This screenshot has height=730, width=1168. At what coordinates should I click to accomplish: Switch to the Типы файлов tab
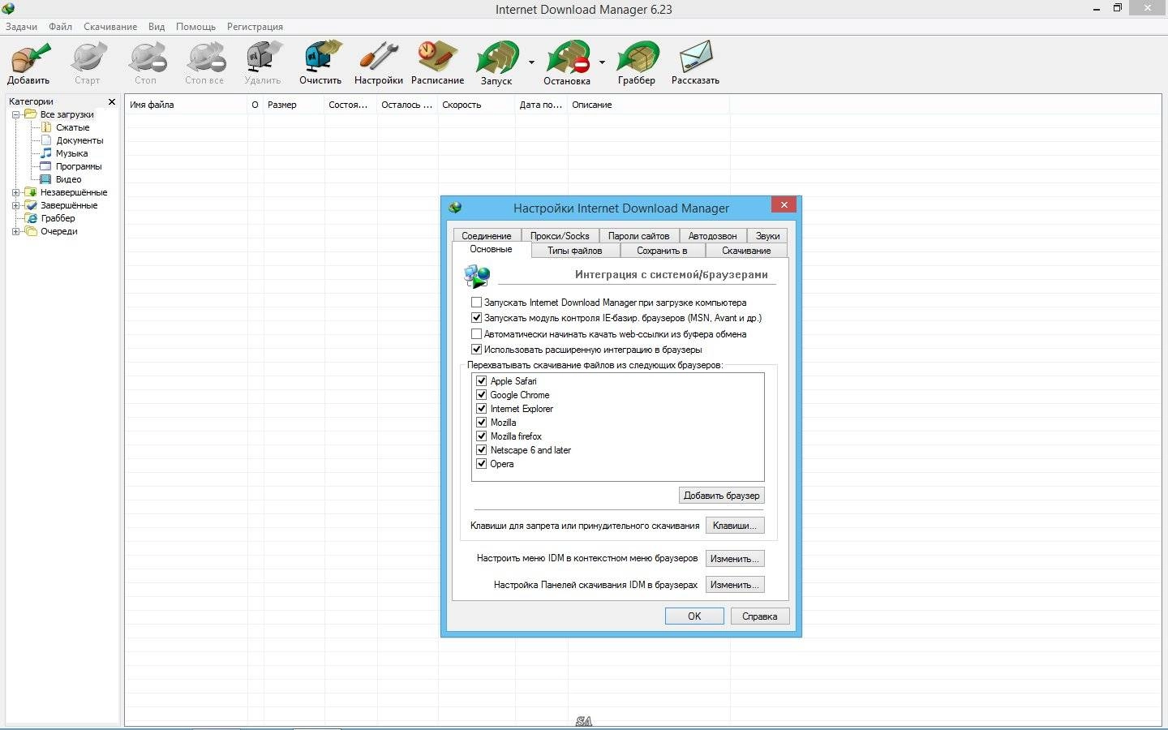[x=574, y=251]
